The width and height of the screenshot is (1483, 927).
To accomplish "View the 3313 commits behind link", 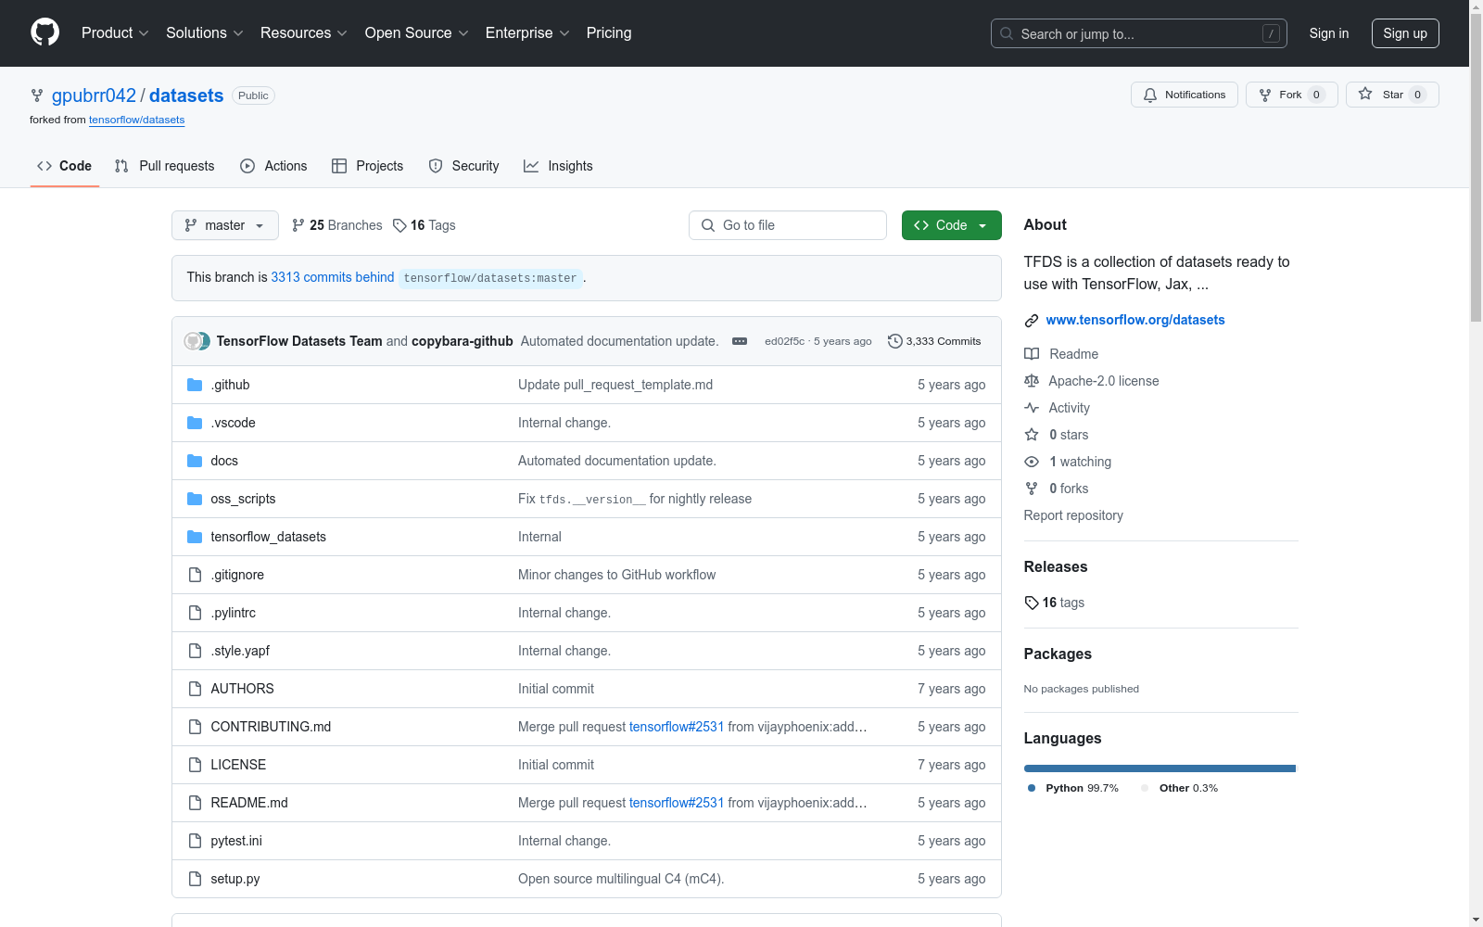I will click(x=333, y=277).
